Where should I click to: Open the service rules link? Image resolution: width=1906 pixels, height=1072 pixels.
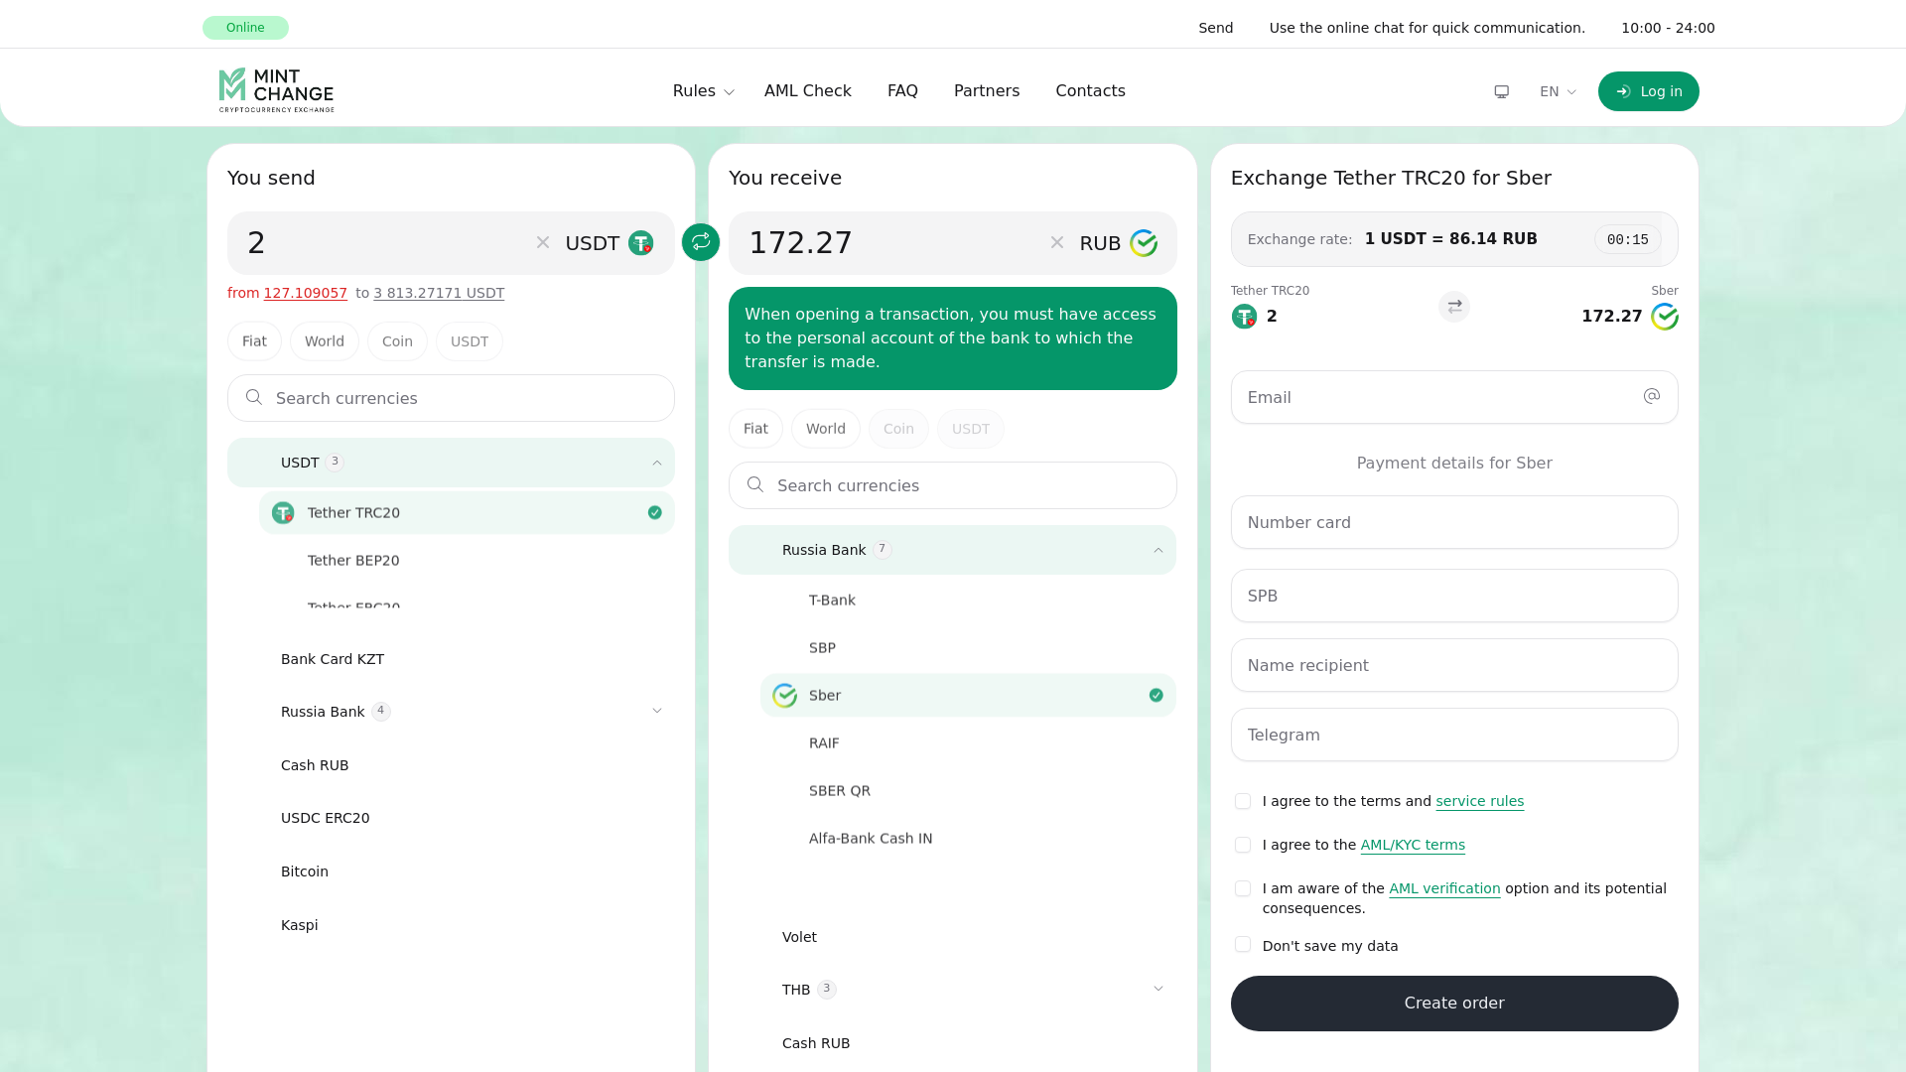pyautogui.click(x=1479, y=801)
